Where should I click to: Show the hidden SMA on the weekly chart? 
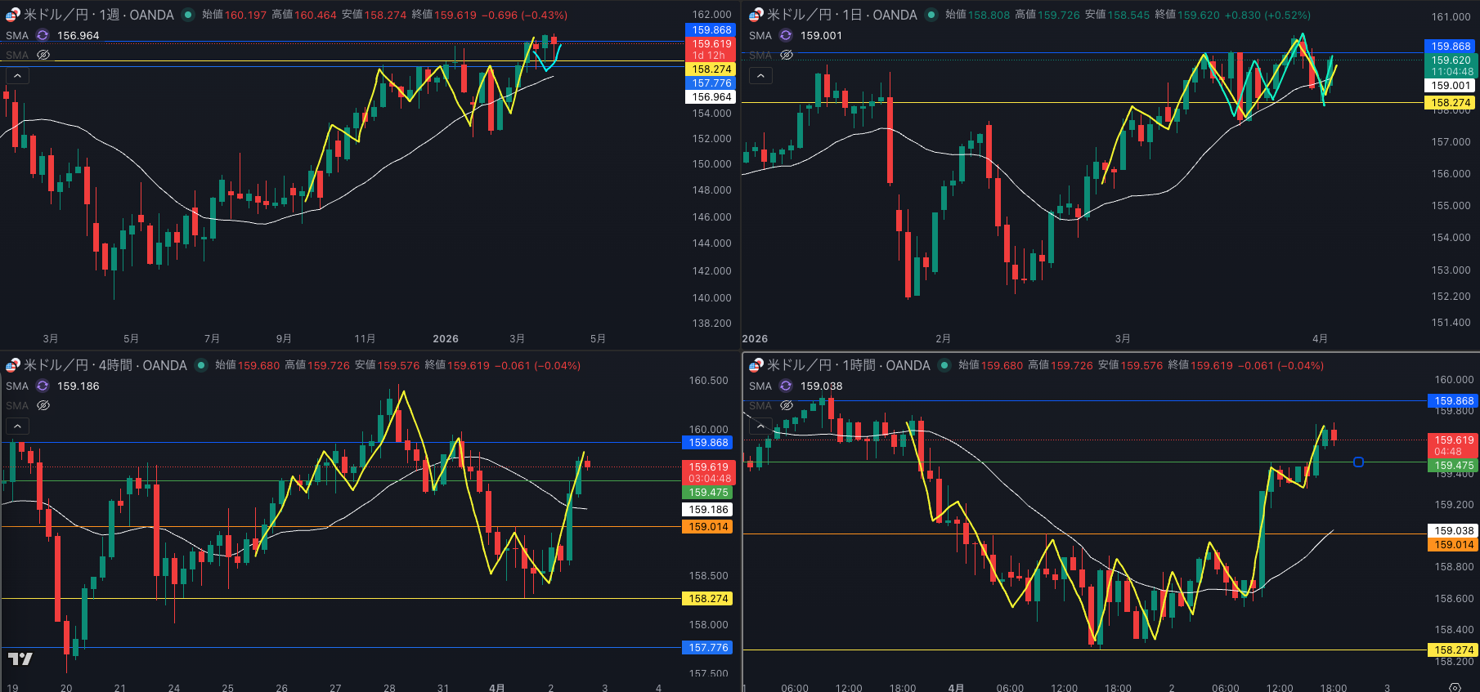click(43, 55)
